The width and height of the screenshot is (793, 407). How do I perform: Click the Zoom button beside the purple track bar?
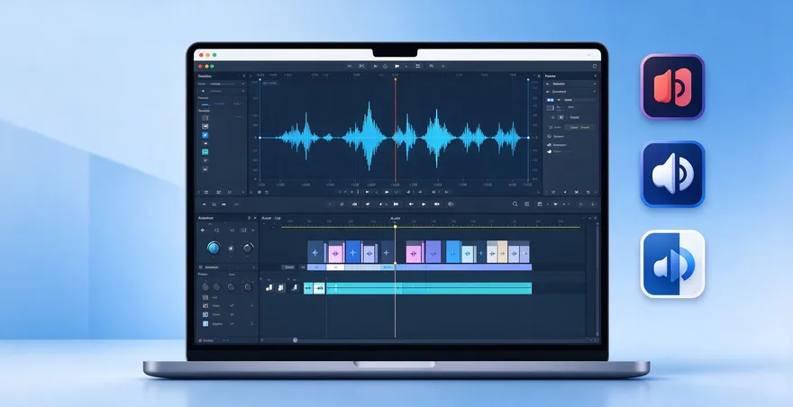289,267
